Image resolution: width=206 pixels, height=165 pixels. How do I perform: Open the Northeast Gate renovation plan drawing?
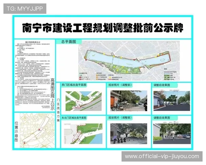83,134
